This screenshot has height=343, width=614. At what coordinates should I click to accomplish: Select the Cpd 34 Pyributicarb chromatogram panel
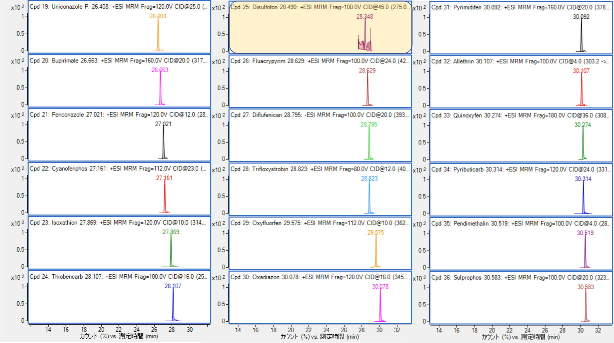pyautogui.click(x=521, y=190)
